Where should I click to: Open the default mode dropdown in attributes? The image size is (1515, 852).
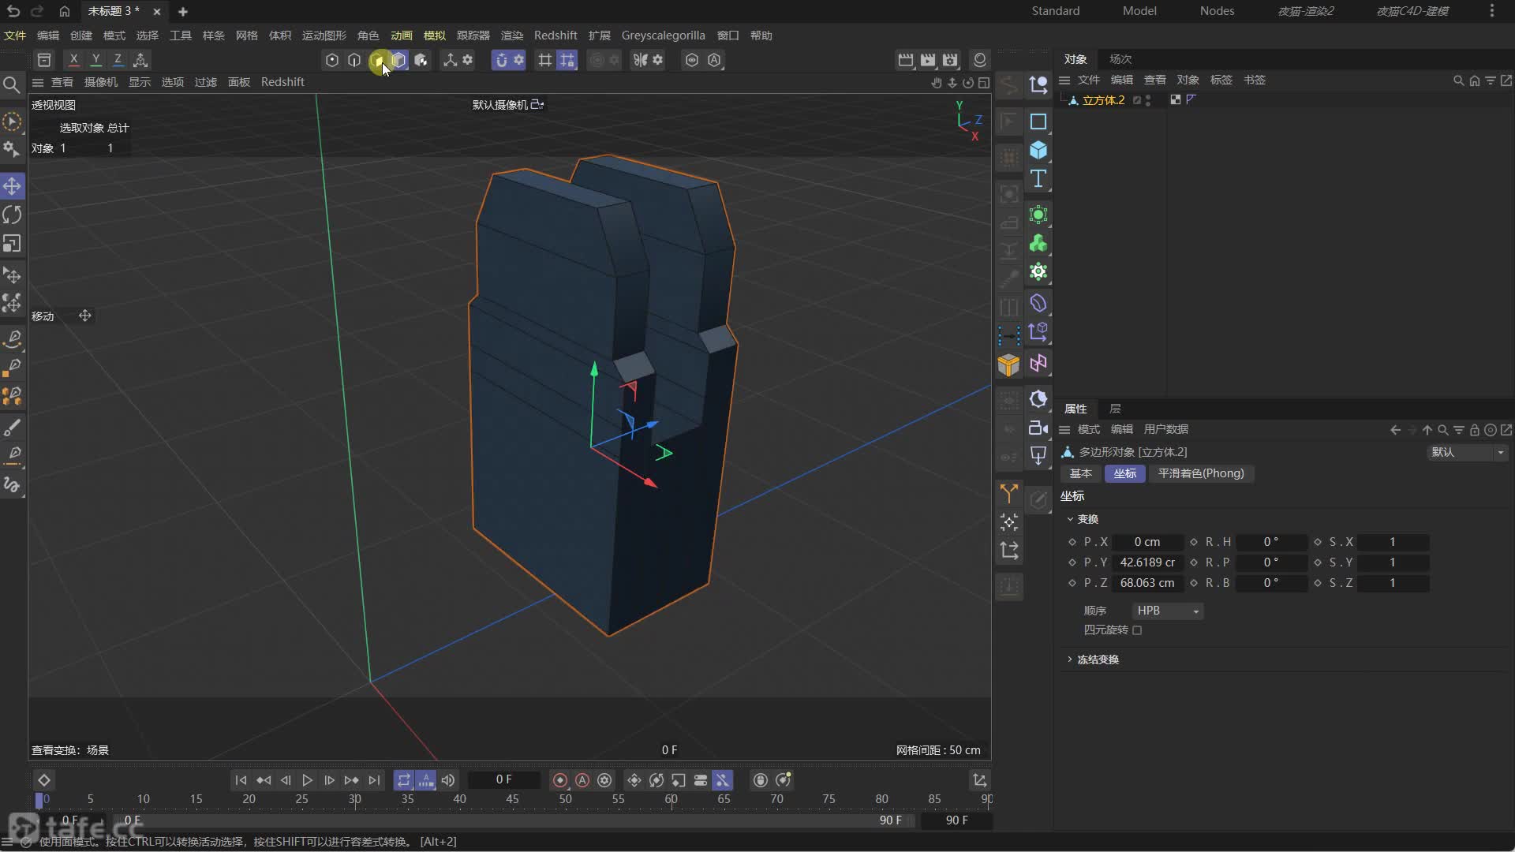[x=1468, y=452]
